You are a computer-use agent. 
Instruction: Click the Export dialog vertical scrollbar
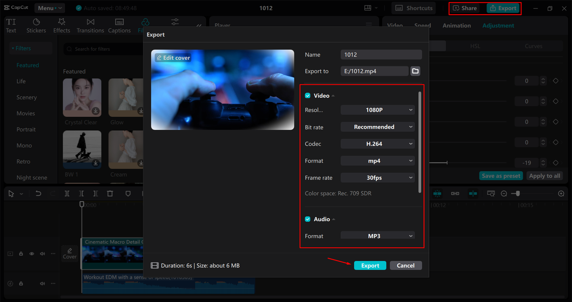pyautogui.click(x=419, y=143)
